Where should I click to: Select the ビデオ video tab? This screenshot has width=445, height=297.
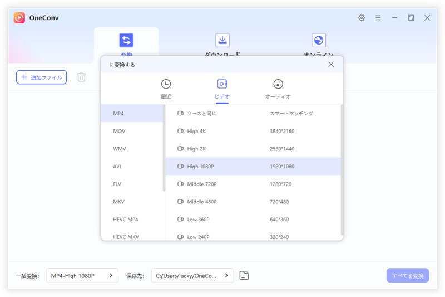point(222,89)
